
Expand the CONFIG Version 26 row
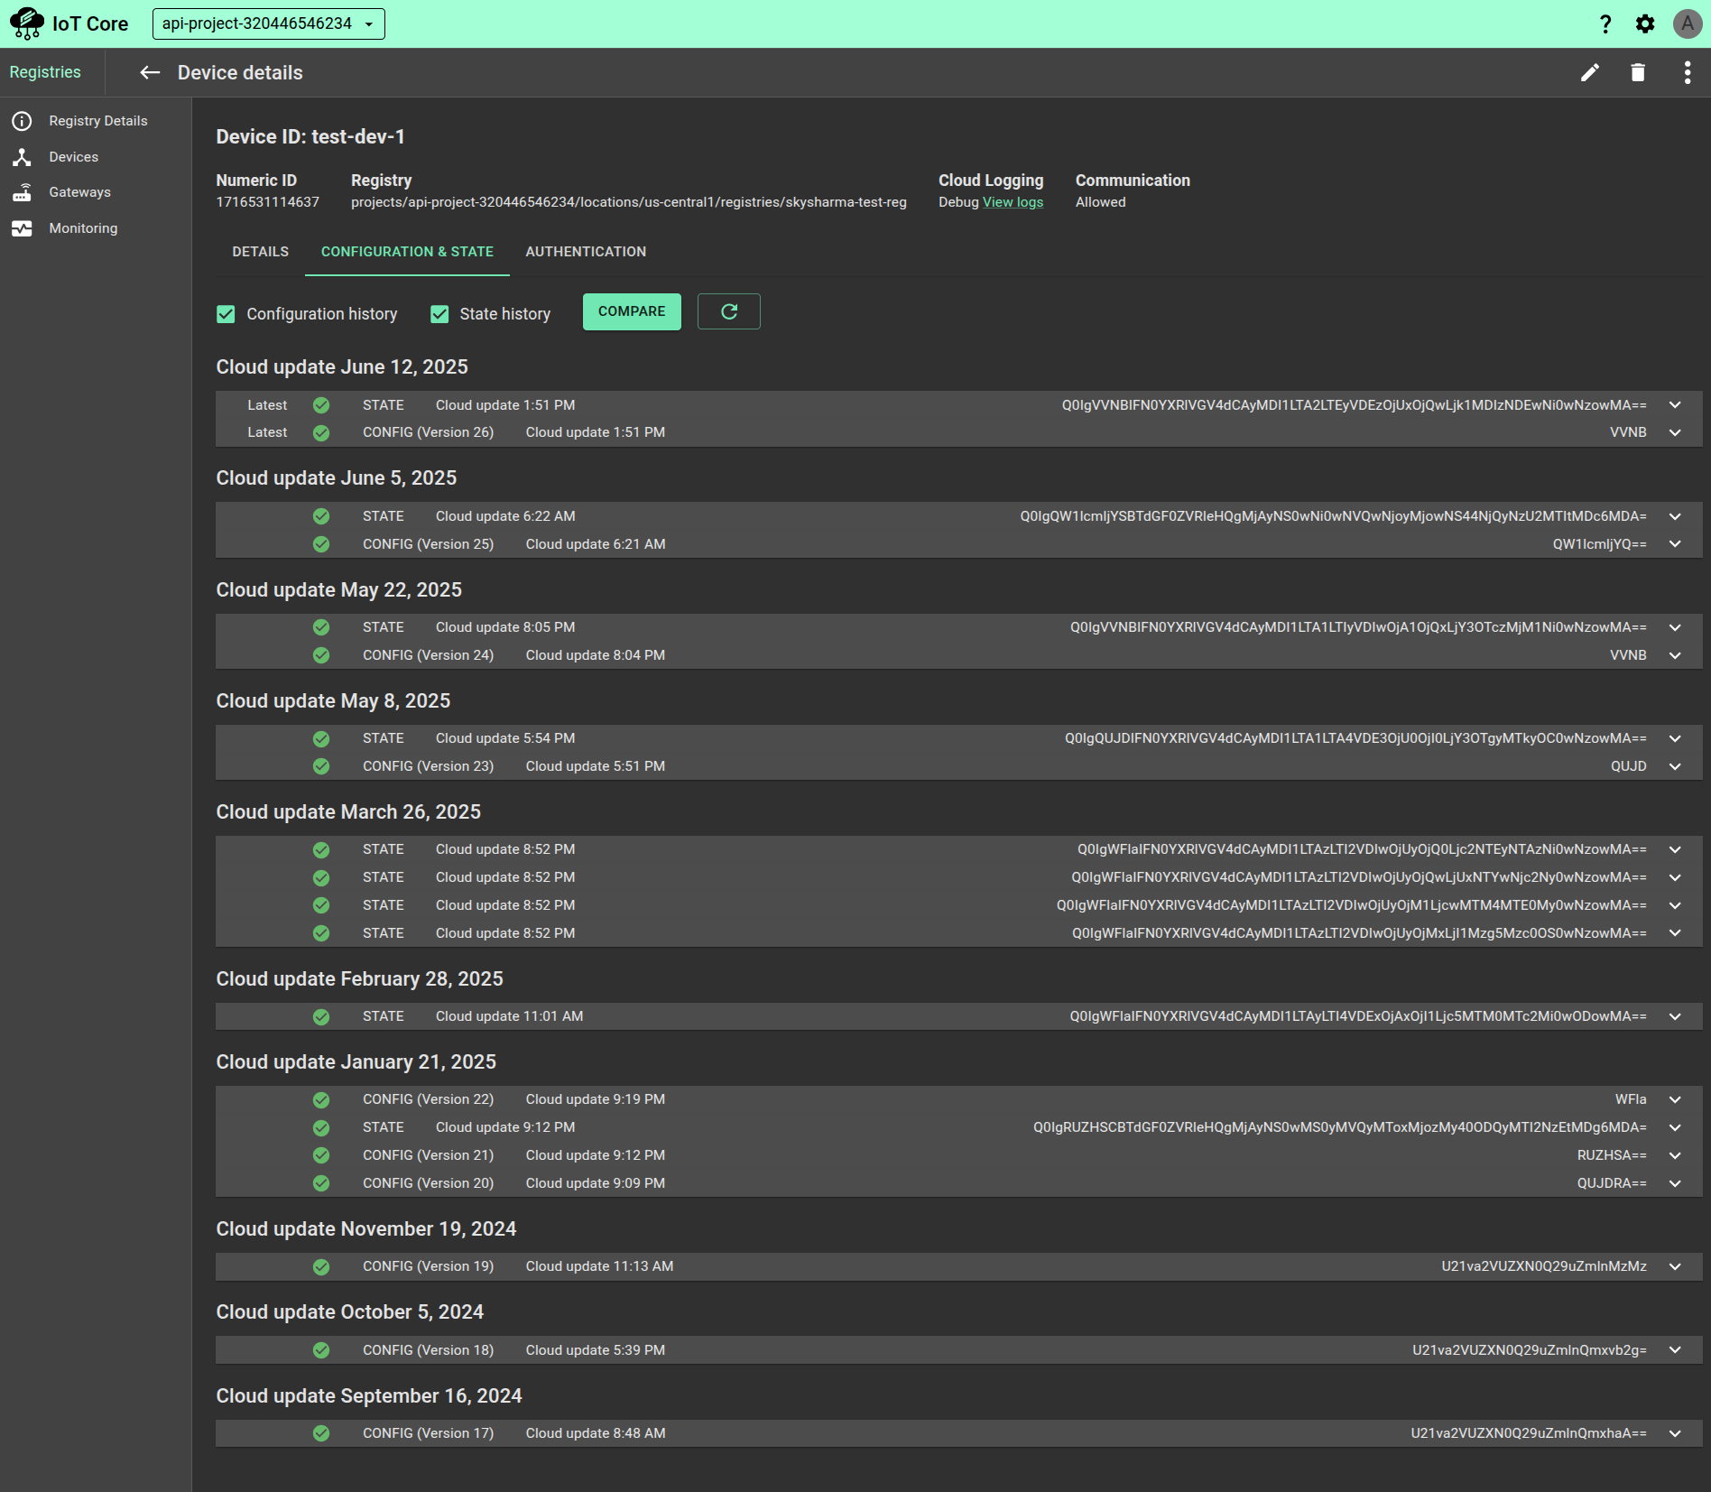(x=1675, y=432)
